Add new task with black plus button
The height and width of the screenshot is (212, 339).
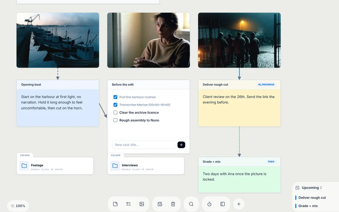pyautogui.click(x=181, y=145)
